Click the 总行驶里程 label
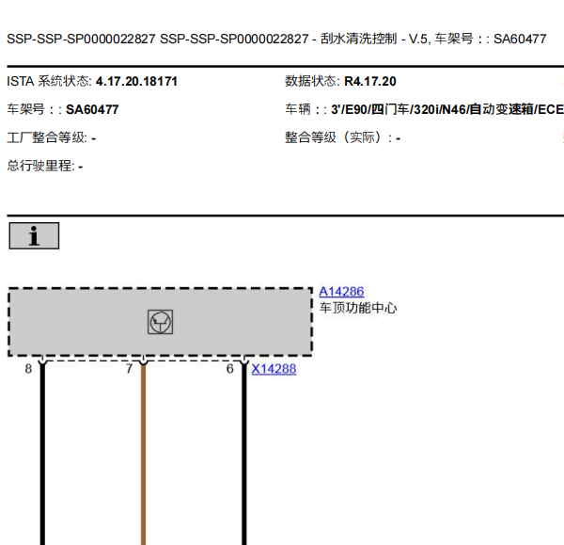564x545 pixels. pyautogui.click(x=40, y=166)
